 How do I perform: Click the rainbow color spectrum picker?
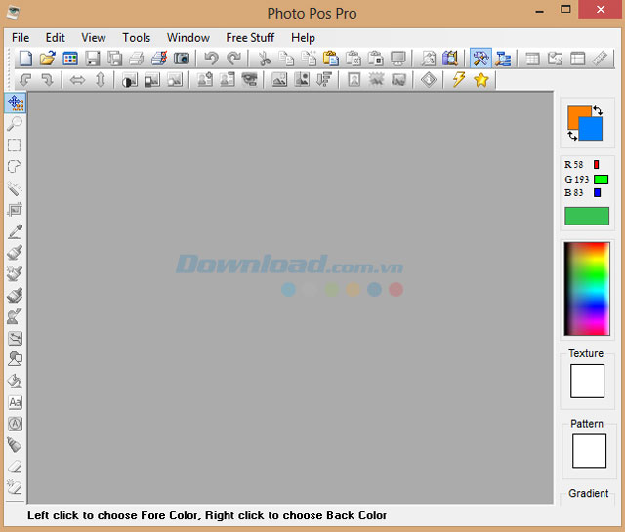(x=586, y=289)
